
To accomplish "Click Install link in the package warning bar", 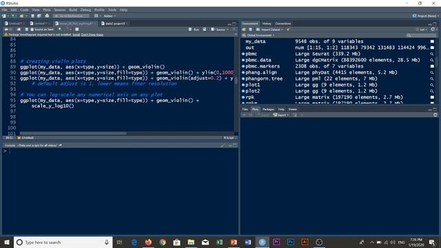I will tap(76, 34).
